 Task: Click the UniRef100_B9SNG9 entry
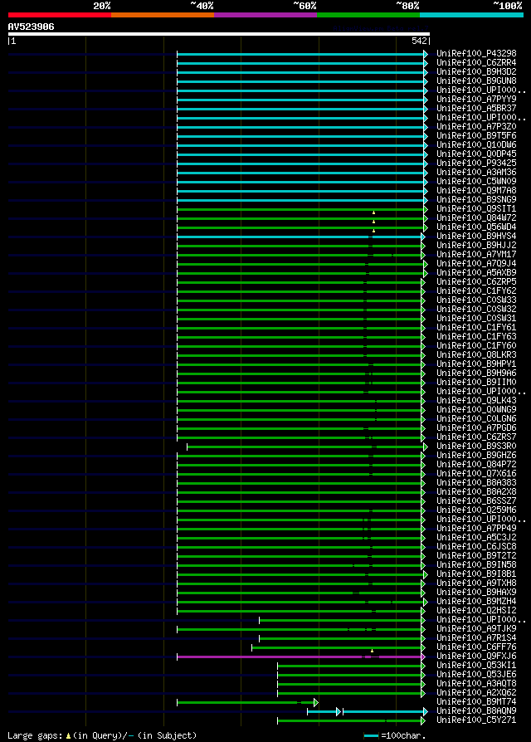pyautogui.click(x=476, y=200)
